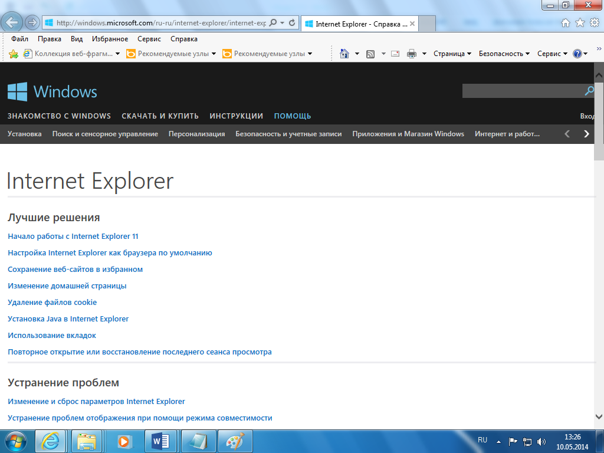Close the Internet Explorer - Справка tab
The width and height of the screenshot is (604, 453).
pyautogui.click(x=412, y=24)
